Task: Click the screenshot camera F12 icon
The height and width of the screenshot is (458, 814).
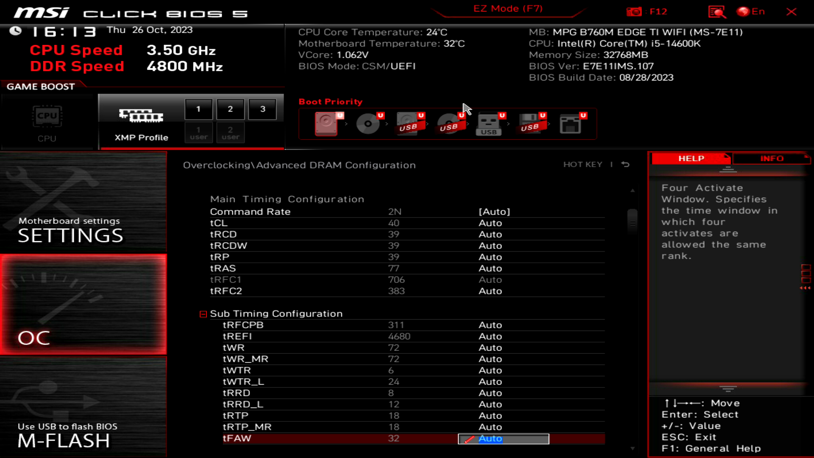Action: tap(634, 11)
